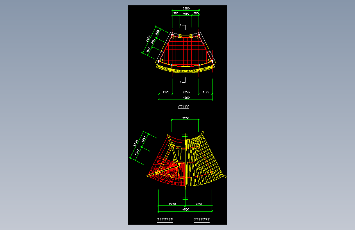The image size is (355, 230).
Task: Click the 4500 label under the 1125 dimensions
Action: pyautogui.click(x=186, y=97)
